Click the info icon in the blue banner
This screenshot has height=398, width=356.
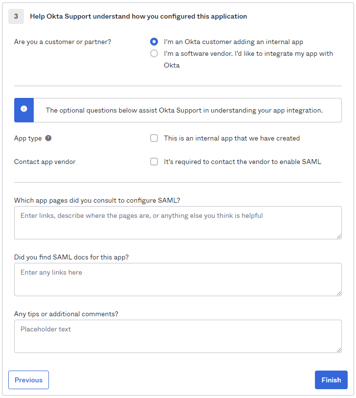[x=23, y=110]
